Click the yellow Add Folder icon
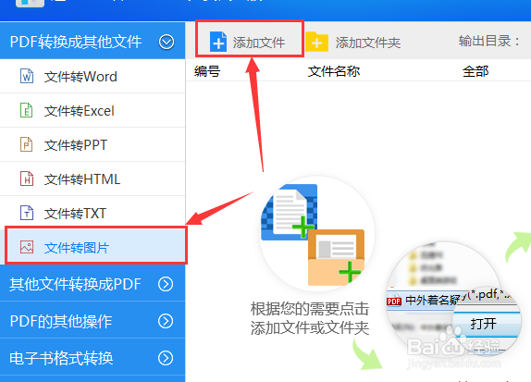The height and width of the screenshot is (382, 531). pyautogui.click(x=316, y=42)
